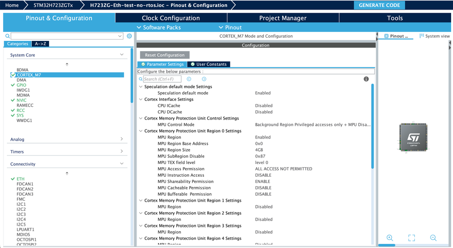
Task: Click the STM32 chip package image
Action: click(413, 137)
